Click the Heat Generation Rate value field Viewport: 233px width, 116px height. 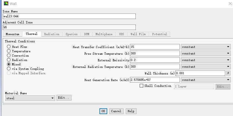tap(155, 80)
